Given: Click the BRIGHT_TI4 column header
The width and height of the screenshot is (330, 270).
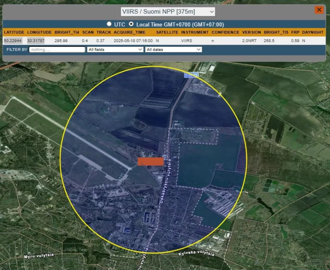Looking at the screenshot, I should pyautogui.click(x=67, y=32).
